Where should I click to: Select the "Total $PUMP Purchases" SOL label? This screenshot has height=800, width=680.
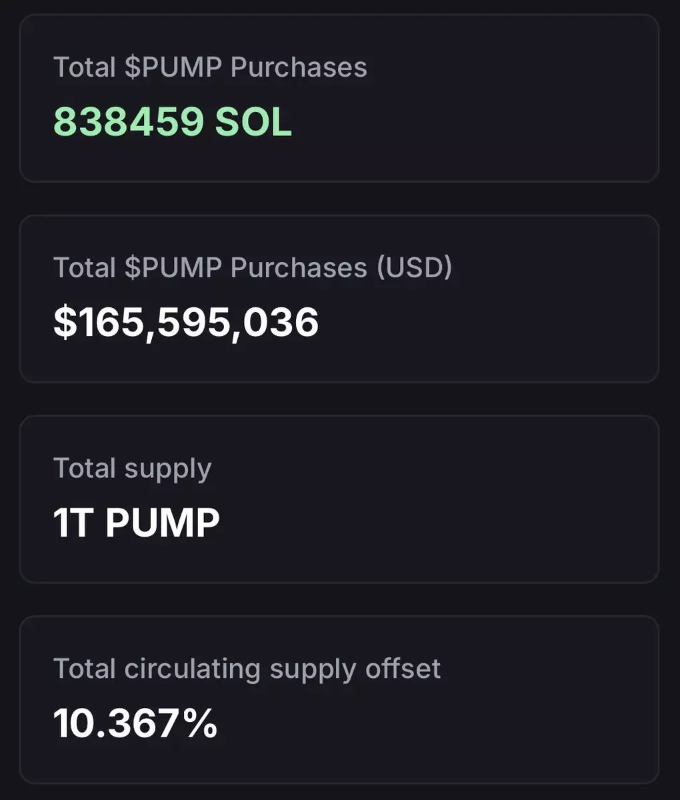210,67
